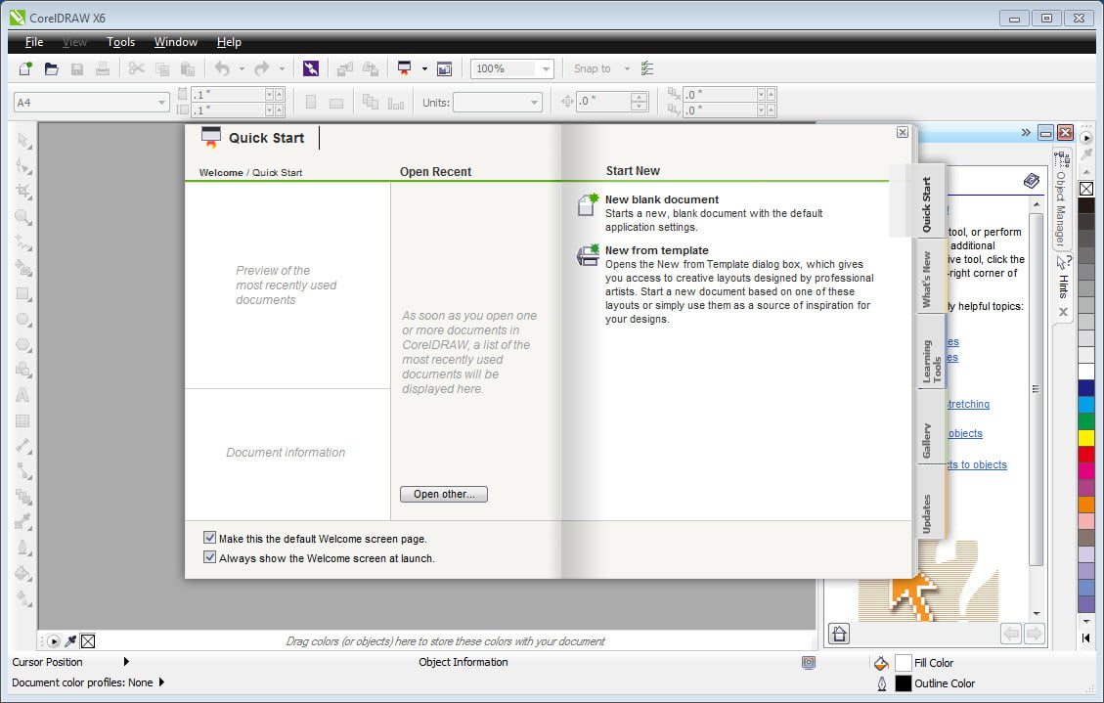Open the Window menu

(176, 42)
